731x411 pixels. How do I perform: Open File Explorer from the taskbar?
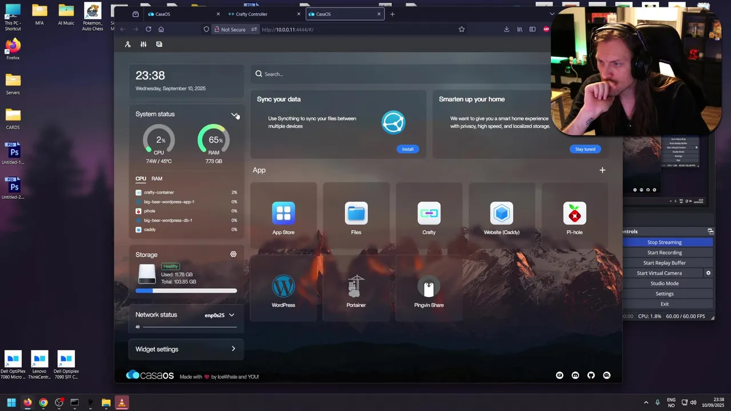106,402
